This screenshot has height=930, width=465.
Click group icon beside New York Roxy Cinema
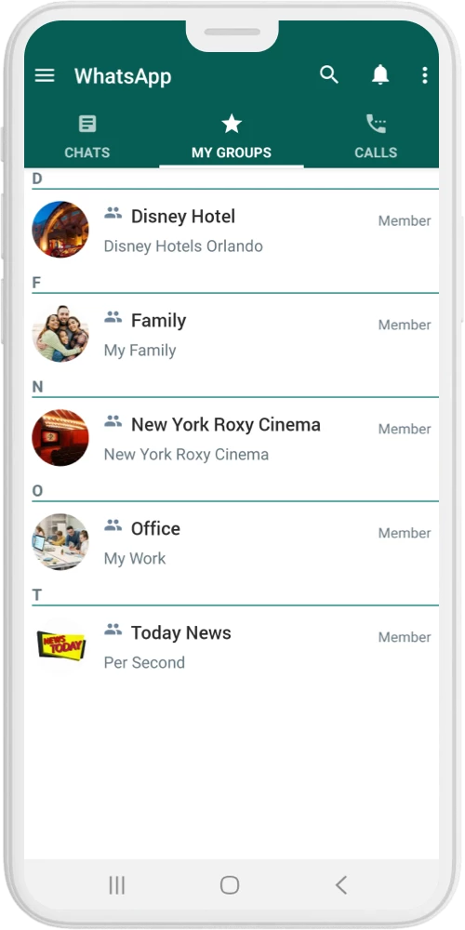pos(113,421)
